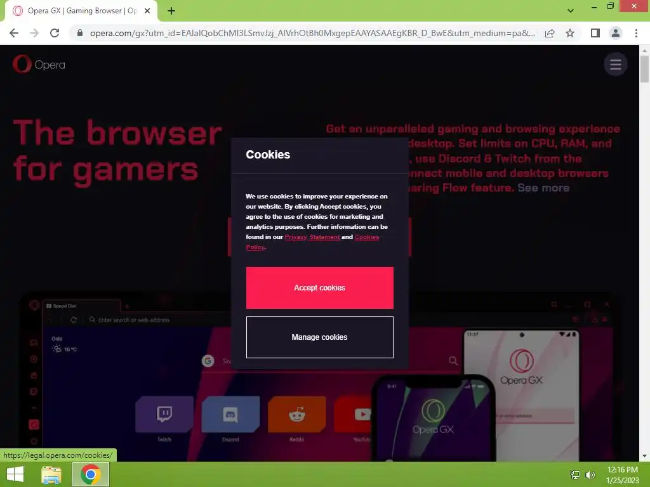Image resolution: width=650 pixels, height=487 pixels.
Task: Click the YouTube speed dial tile
Action: coord(353,415)
